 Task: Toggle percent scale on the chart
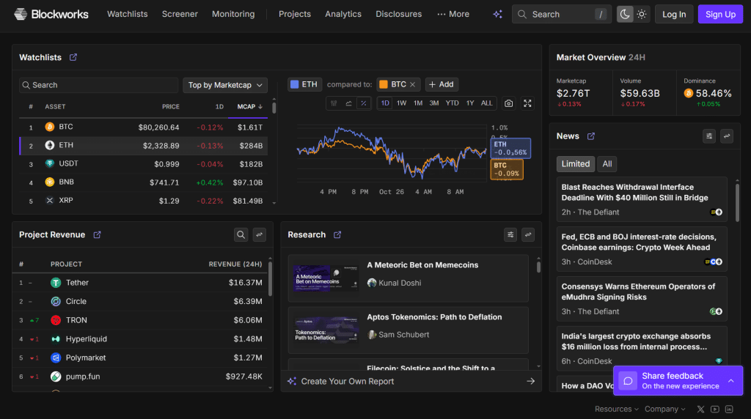click(364, 103)
